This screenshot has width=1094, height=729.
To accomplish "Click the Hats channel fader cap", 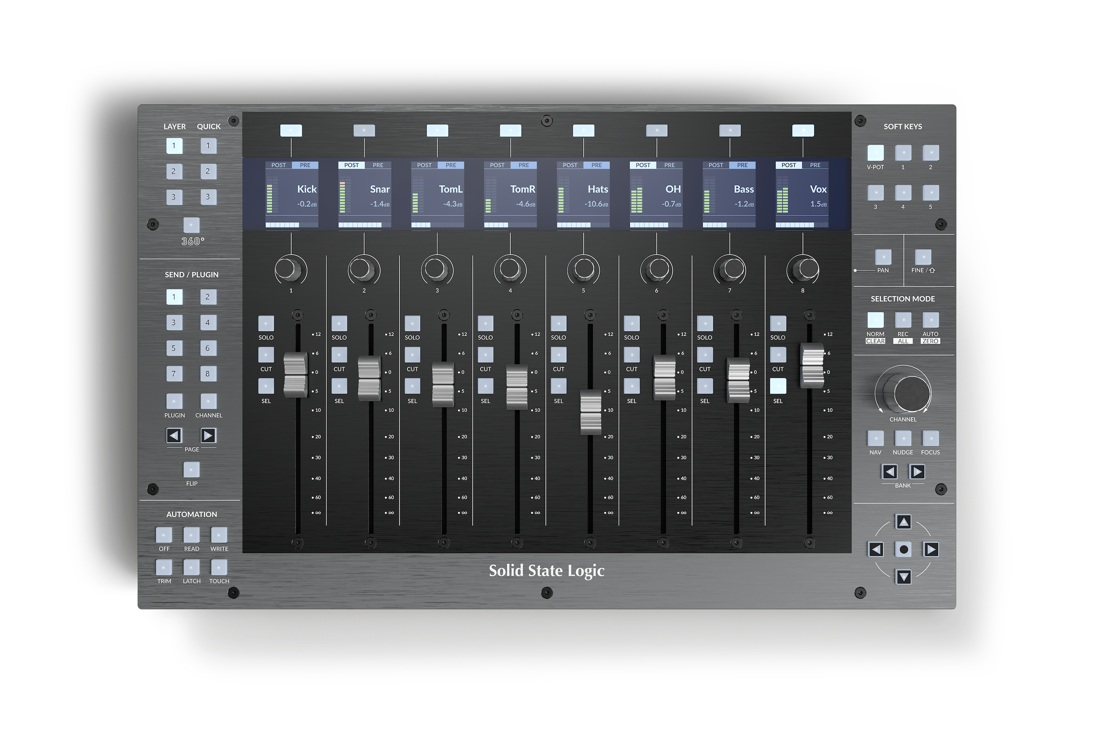I will tap(591, 412).
